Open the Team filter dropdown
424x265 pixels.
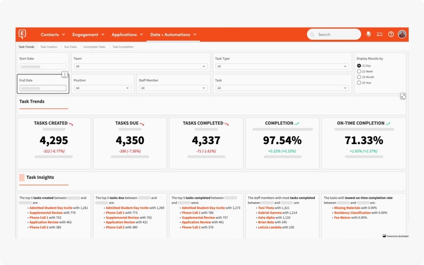pyautogui.click(x=141, y=67)
